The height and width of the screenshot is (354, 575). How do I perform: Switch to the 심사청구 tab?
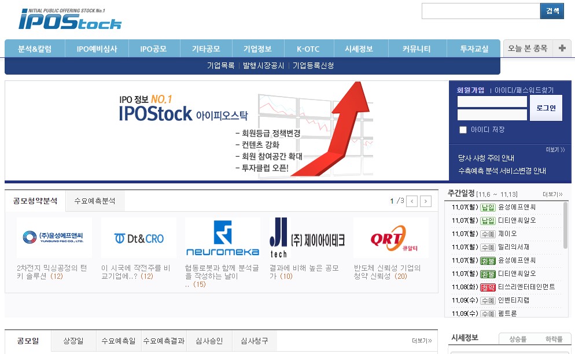click(x=254, y=341)
